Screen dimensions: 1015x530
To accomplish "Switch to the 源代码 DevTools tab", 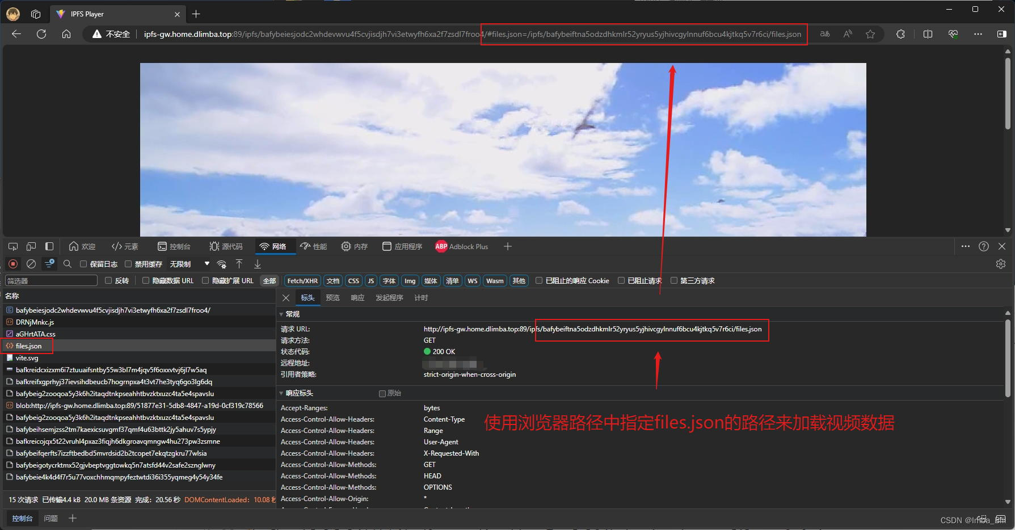I will tap(226, 246).
